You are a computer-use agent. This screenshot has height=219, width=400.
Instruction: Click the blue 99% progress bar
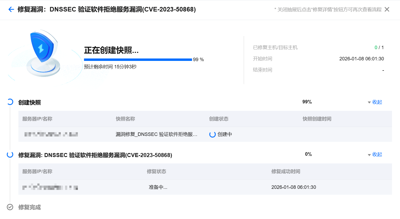(x=138, y=60)
